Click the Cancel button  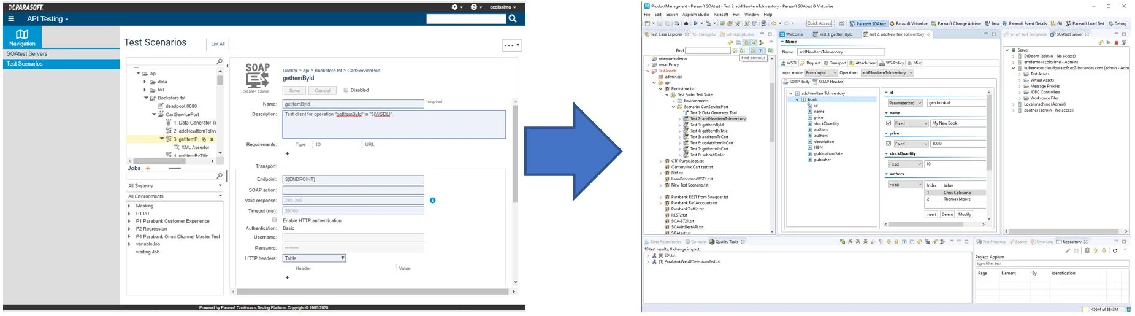tap(323, 90)
